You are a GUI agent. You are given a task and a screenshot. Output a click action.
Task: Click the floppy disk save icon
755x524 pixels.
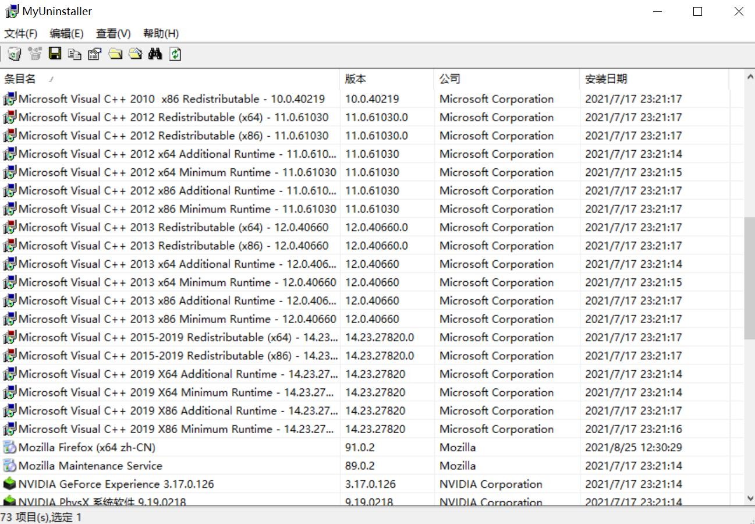tap(55, 54)
